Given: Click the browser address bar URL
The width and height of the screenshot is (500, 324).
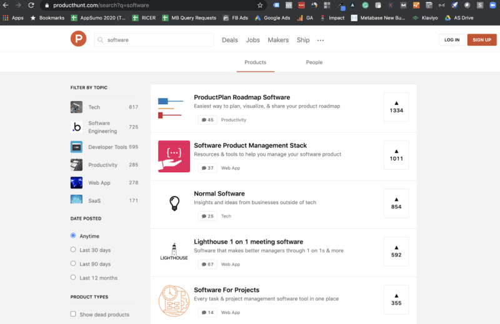Looking at the screenshot, I should pos(101,5).
